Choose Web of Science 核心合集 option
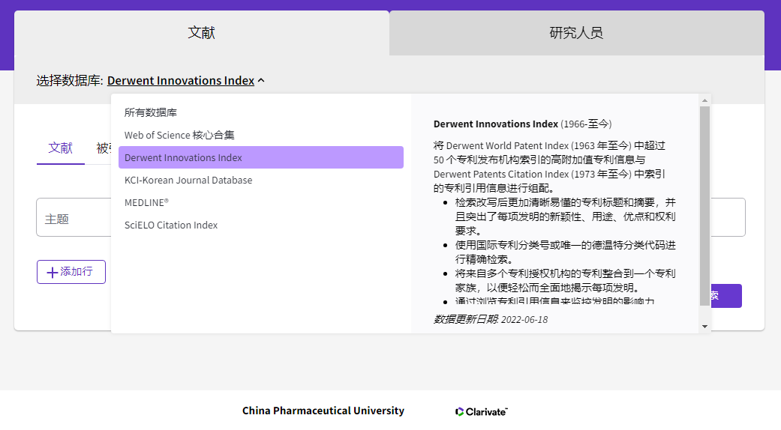 tap(179, 135)
